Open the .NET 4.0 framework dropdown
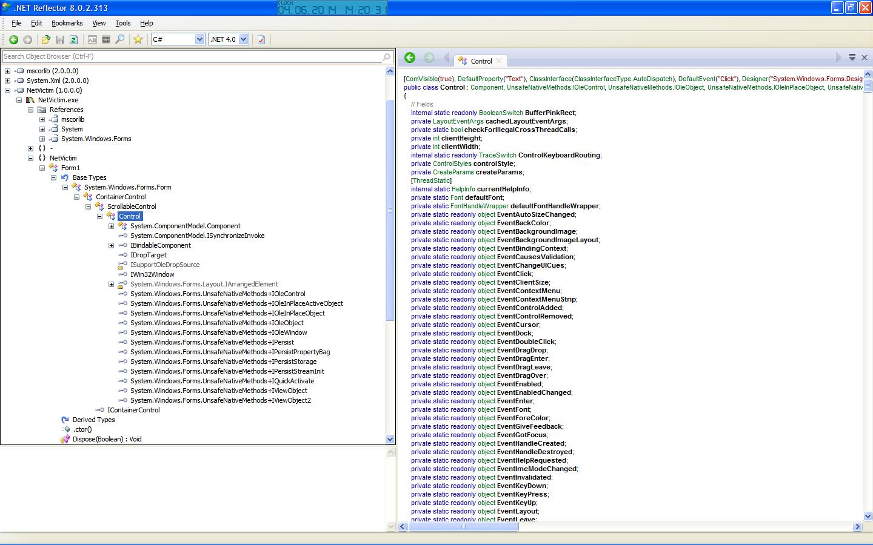This screenshot has width=873, height=545. pos(243,39)
